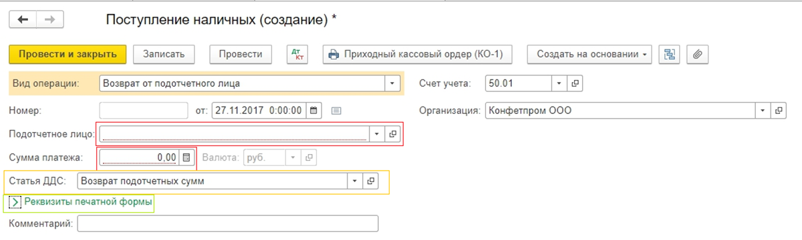Image resolution: width=802 pixels, height=240 pixels.
Task: Click Провести и закрыть button
Action: (x=68, y=55)
